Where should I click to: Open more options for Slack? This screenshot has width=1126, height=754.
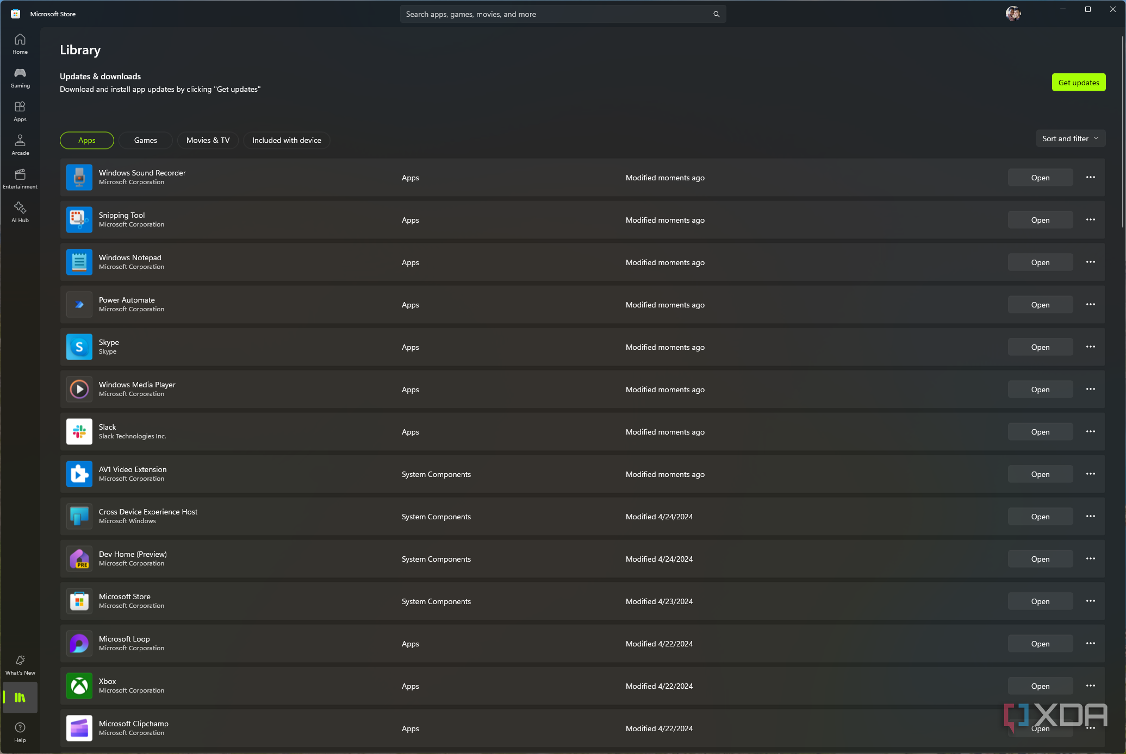[x=1091, y=432]
